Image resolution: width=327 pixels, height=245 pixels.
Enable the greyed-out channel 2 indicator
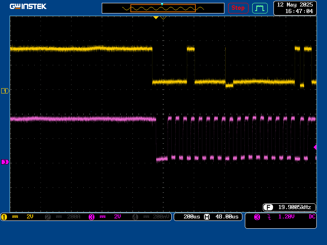coord(48,217)
